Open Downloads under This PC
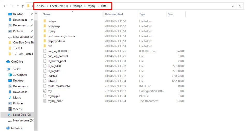This screenshot has width=246, height=131. [20, 92]
